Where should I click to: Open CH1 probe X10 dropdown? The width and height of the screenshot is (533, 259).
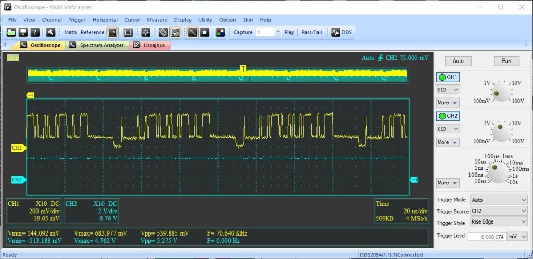(x=447, y=90)
